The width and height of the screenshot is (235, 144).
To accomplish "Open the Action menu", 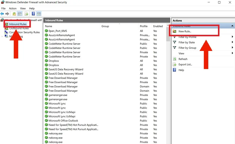I will 13,8.
